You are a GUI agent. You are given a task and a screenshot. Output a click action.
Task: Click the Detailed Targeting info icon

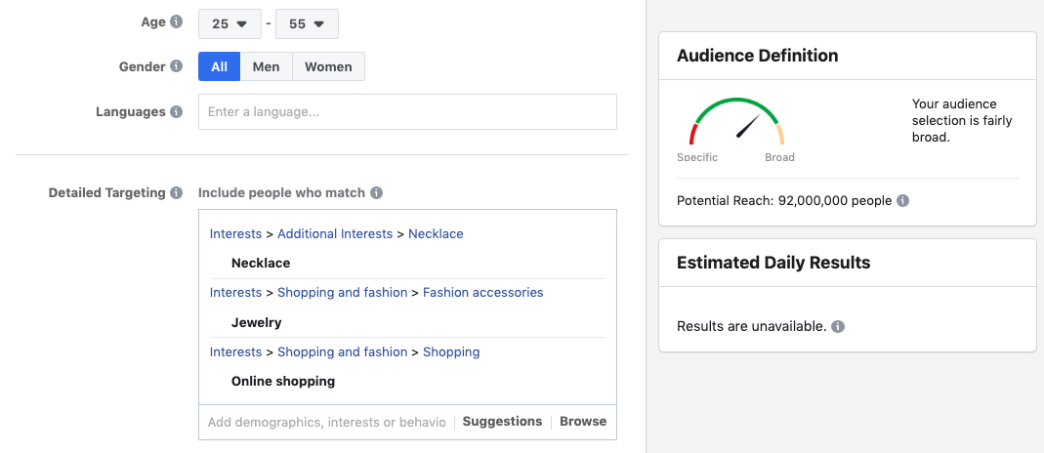(x=176, y=193)
